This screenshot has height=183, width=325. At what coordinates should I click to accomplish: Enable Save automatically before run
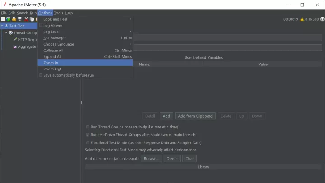pyautogui.click(x=41, y=75)
